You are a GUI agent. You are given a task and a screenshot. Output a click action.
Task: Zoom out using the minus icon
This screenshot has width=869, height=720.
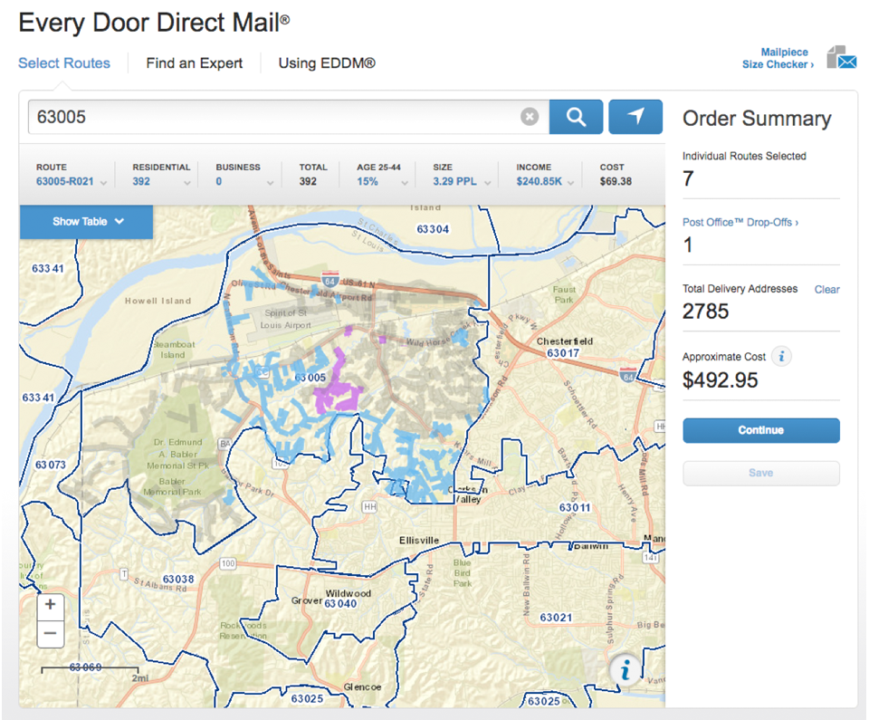tap(50, 634)
